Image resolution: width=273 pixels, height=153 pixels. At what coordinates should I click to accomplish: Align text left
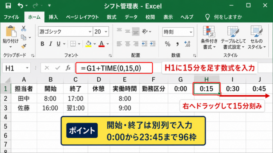click(119, 43)
